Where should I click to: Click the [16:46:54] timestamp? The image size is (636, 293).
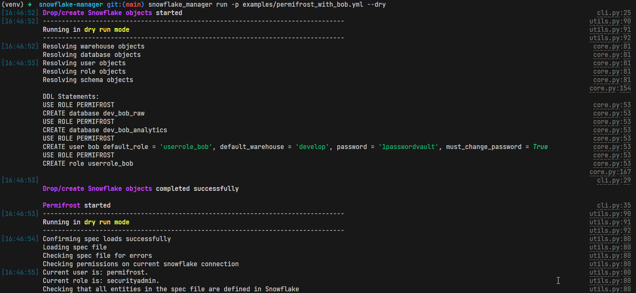(20, 239)
